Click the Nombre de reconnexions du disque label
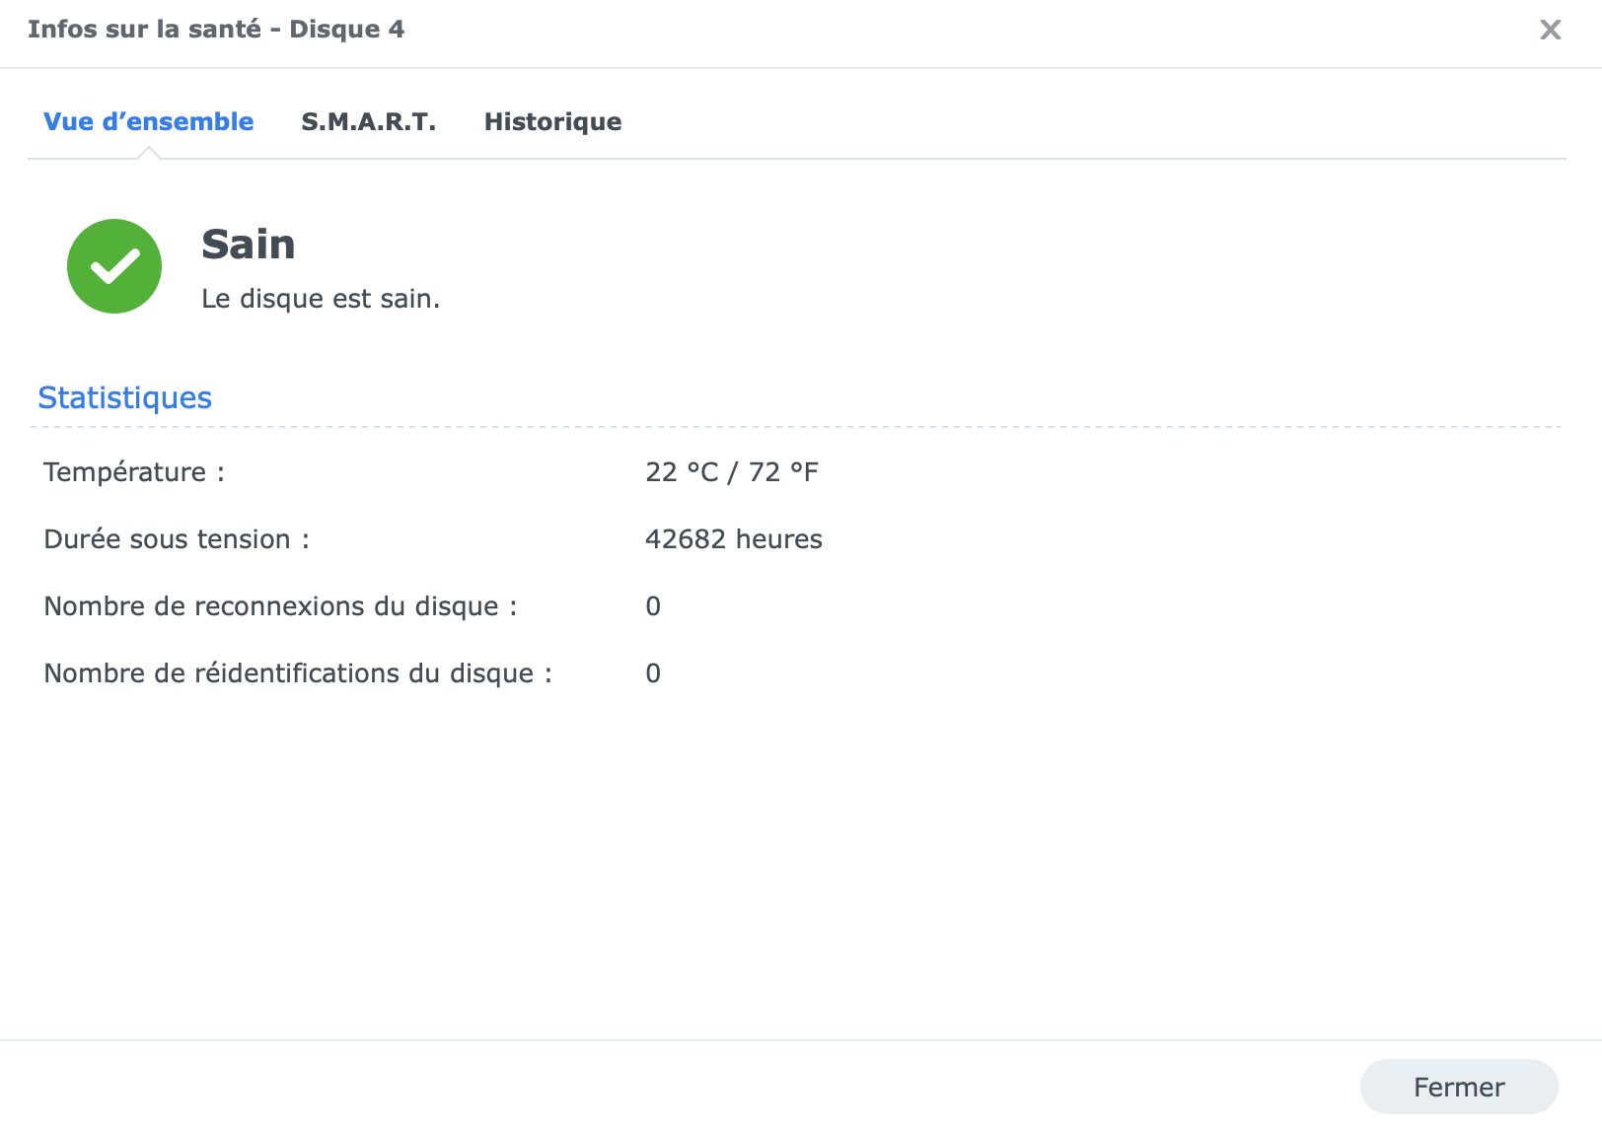Screen dimensions: 1602x1128 tap(280, 606)
